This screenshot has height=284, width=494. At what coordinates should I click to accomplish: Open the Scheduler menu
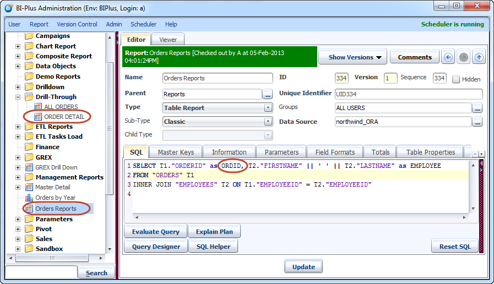pos(143,24)
